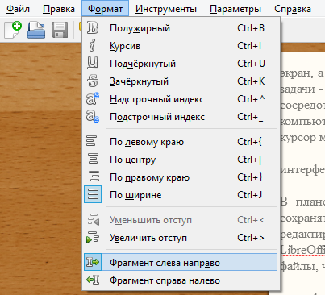
Task: Apply Зачёркнутый formatting
Action: pos(181,81)
